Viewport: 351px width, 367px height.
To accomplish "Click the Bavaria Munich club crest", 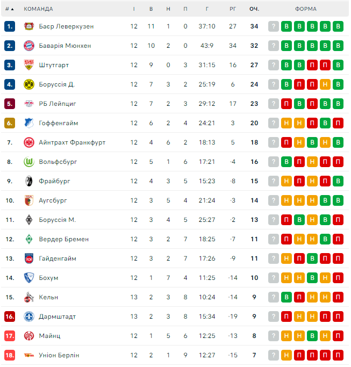I will [x=29, y=46].
